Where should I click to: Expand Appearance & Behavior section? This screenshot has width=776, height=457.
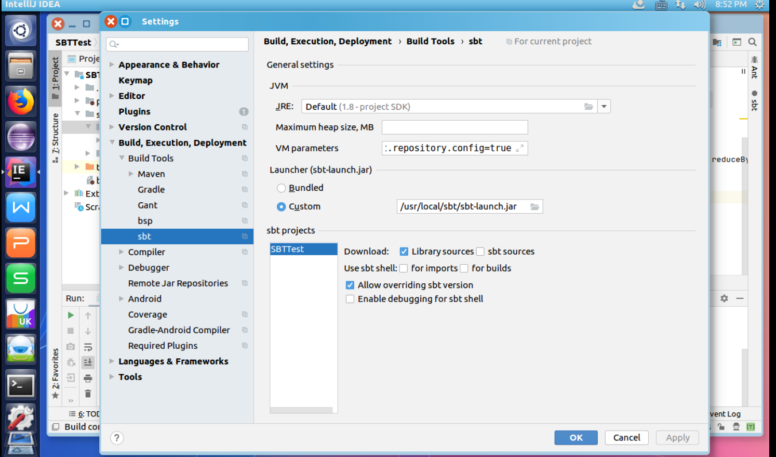(x=112, y=64)
